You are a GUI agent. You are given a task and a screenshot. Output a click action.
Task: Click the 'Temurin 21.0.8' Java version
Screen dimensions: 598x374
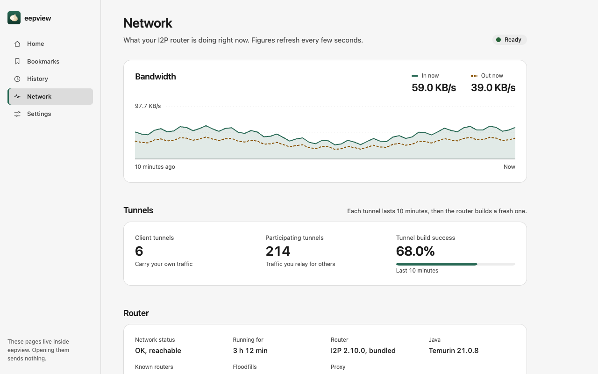tap(454, 351)
